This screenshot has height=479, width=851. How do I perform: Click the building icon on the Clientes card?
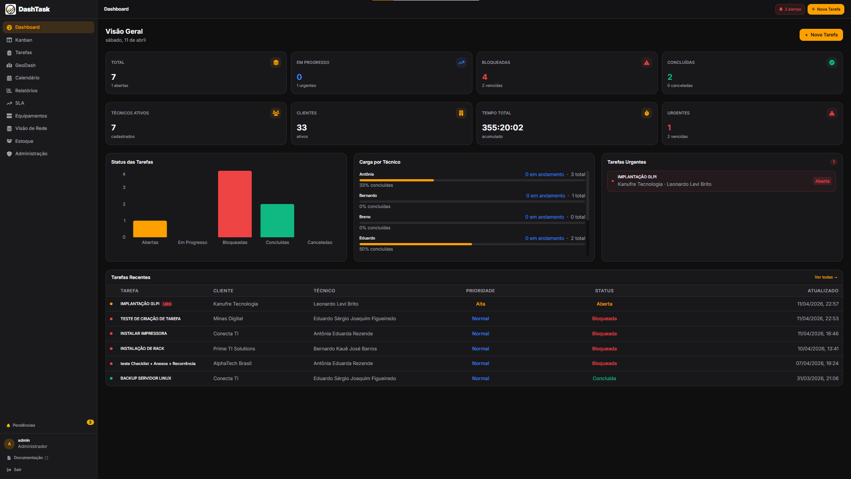(461, 113)
